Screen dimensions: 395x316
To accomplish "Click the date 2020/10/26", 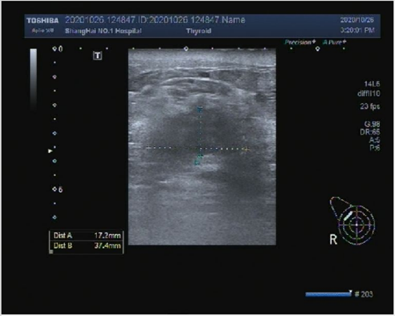I will click(x=357, y=20).
